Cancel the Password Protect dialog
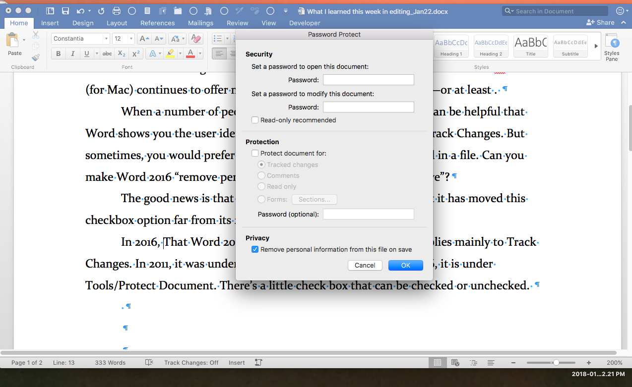The height and width of the screenshot is (387, 632). (x=365, y=265)
